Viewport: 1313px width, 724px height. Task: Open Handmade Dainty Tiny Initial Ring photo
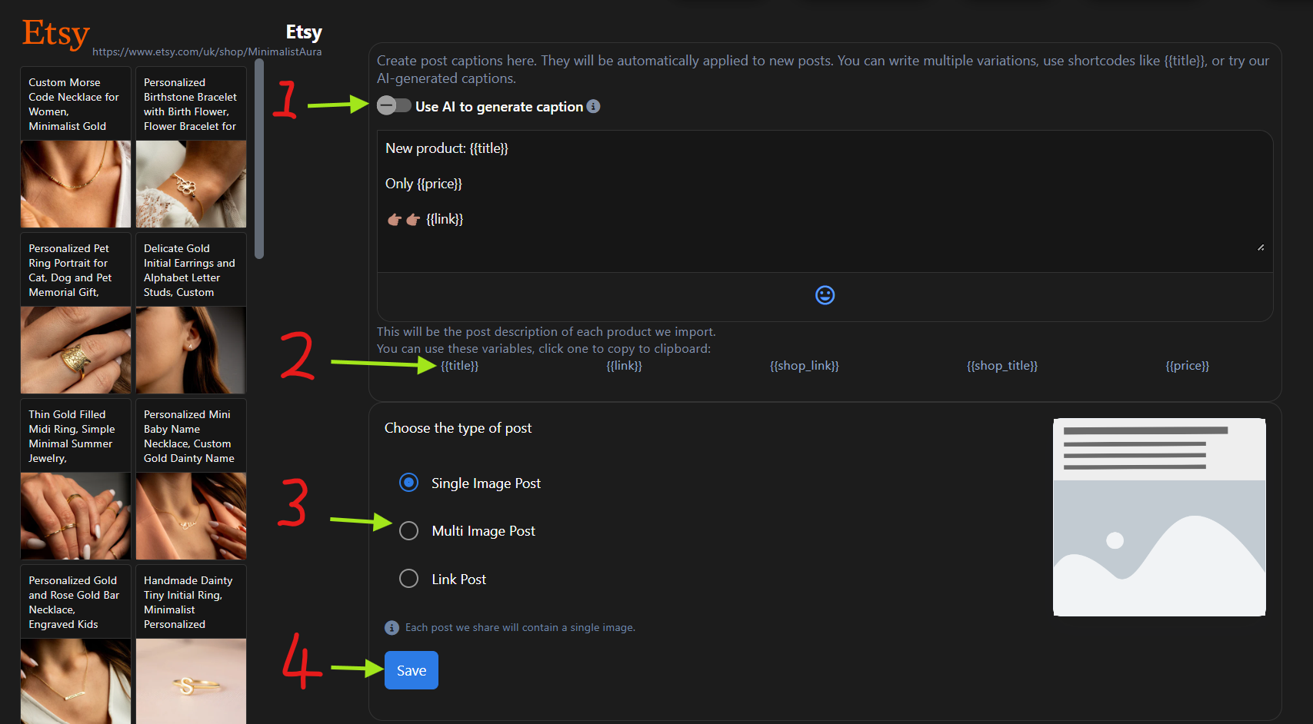[x=191, y=681]
